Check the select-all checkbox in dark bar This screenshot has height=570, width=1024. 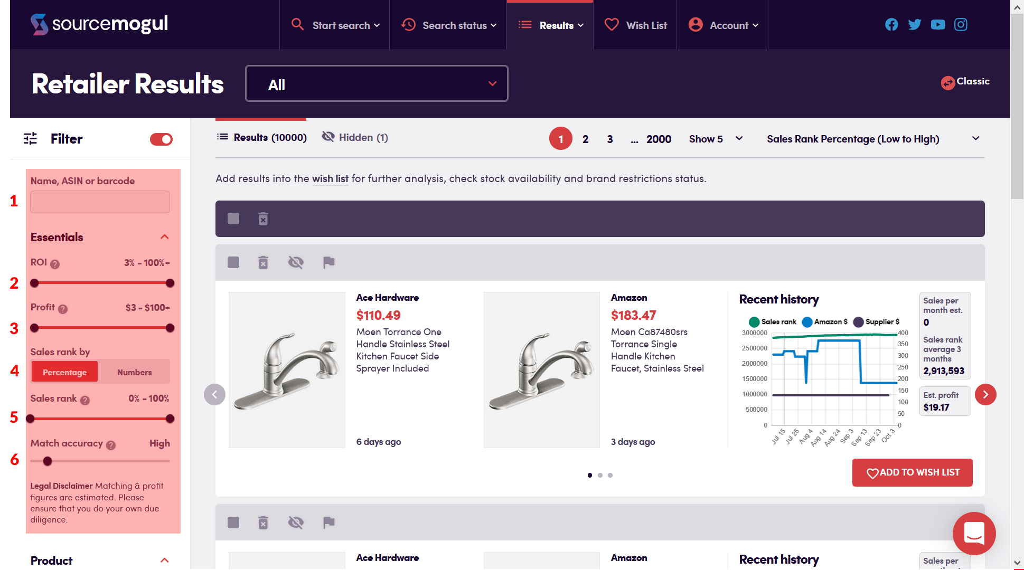pyautogui.click(x=233, y=218)
